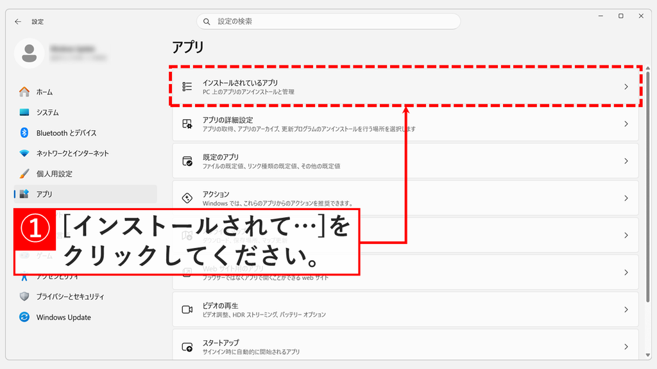Click the Windows Update sync icon

tap(24, 316)
